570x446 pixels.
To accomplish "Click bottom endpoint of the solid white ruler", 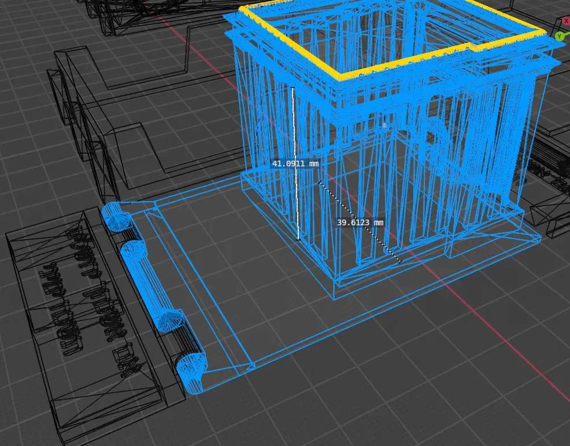I will [298, 239].
